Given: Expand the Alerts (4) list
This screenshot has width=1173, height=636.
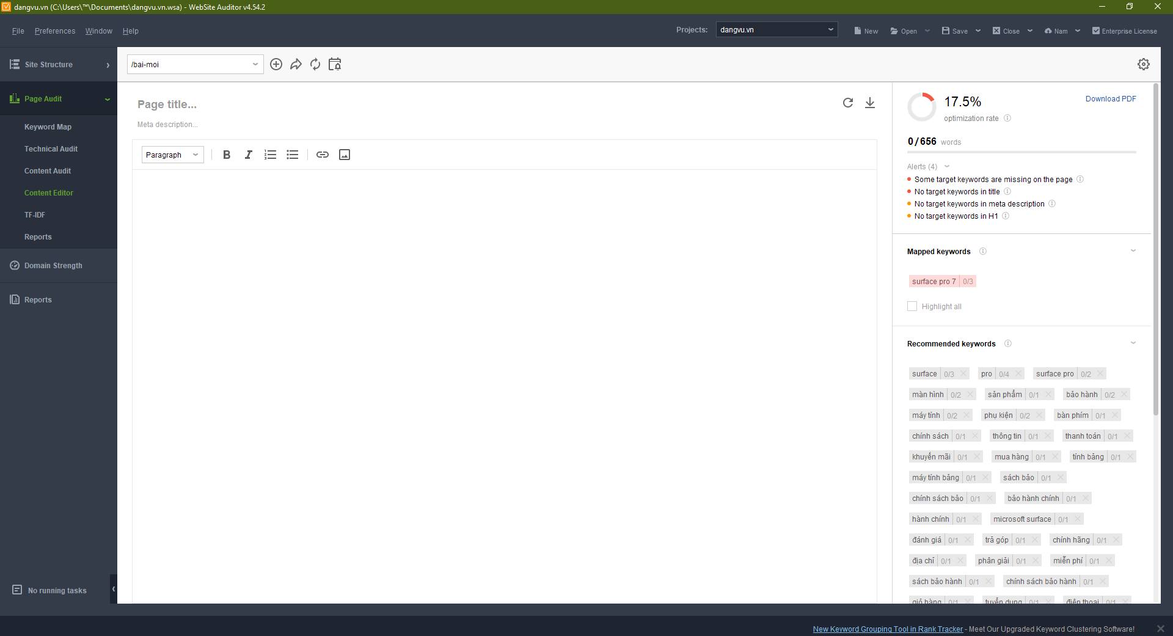Looking at the screenshot, I should 947,166.
